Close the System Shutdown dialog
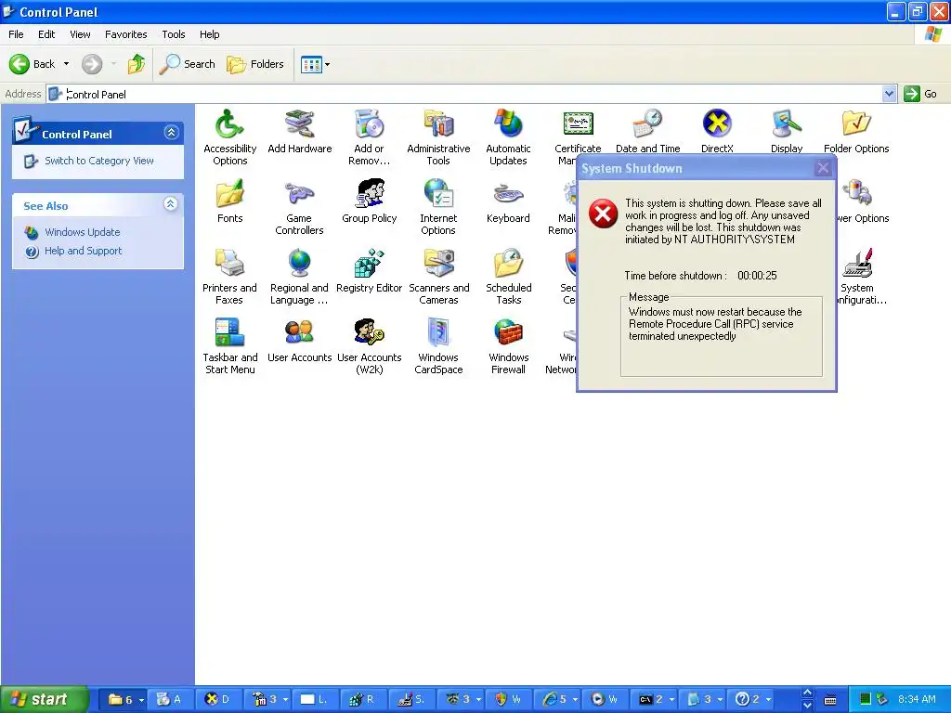 point(823,168)
